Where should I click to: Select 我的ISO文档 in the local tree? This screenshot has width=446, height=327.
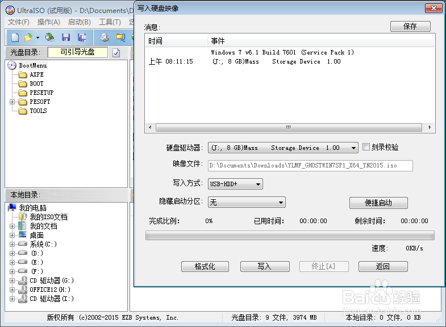pyautogui.click(x=49, y=217)
